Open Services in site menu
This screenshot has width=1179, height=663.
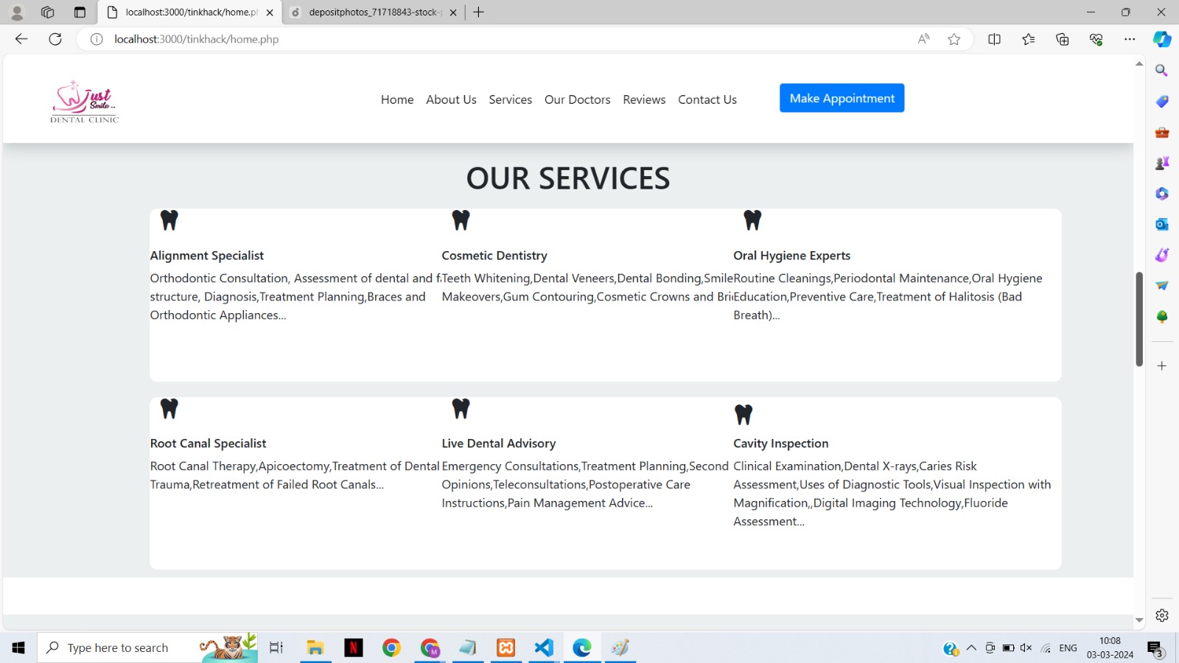click(x=510, y=99)
